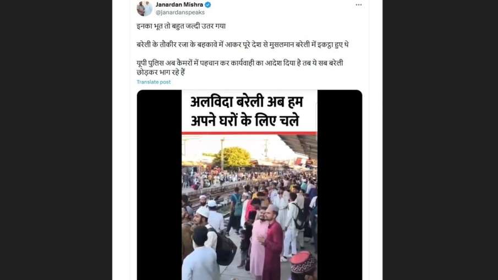Play the embedded railway platform video
This screenshot has width=498, height=280.
[249, 185]
